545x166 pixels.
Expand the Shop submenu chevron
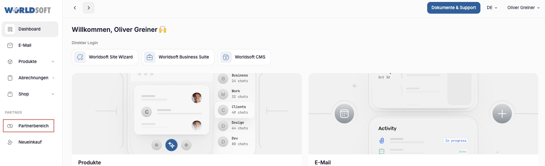coord(53,94)
